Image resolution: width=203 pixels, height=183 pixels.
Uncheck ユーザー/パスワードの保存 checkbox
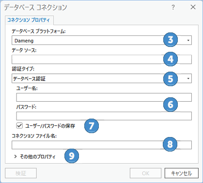pos(19,125)
